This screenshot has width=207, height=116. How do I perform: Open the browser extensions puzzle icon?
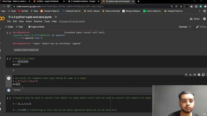(205, 6)
